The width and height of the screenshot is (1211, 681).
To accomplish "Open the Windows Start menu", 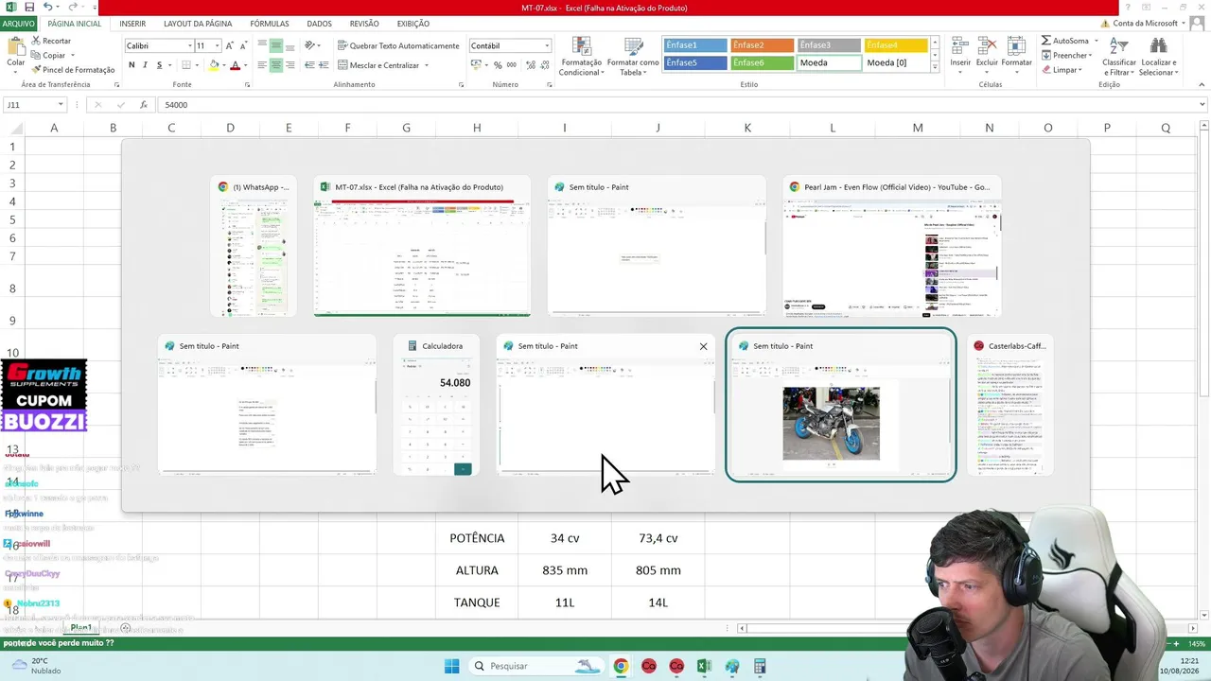I will click(x=451, y=666).
